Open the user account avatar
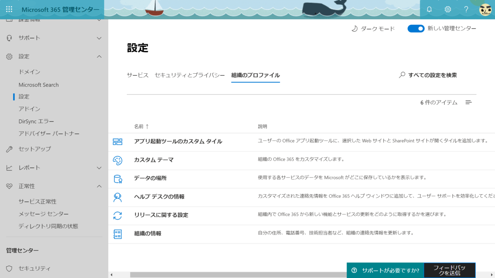Image resolution: width=495 pixels, height=278 pixels. tap(485, 9)
